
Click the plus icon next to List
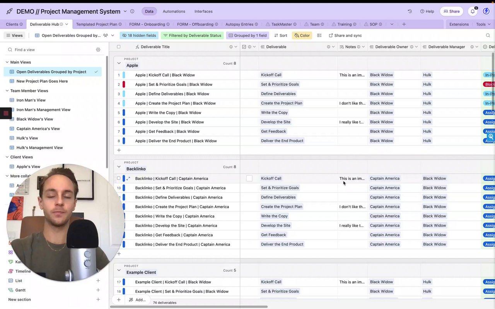tap(98, 281)
